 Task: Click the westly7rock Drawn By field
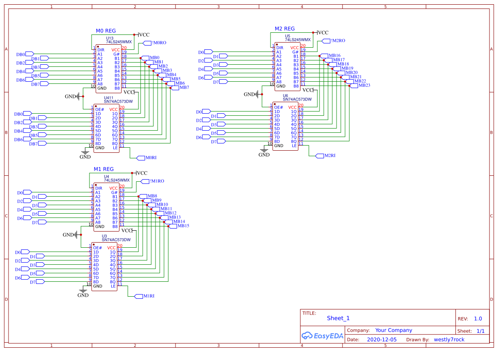point(449,340)
